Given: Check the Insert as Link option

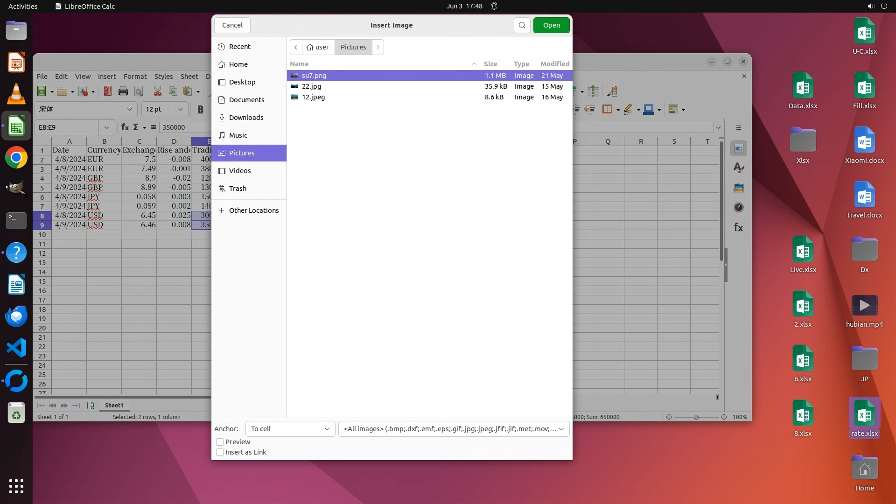Looking at the screenshot, I should [220, 452].
